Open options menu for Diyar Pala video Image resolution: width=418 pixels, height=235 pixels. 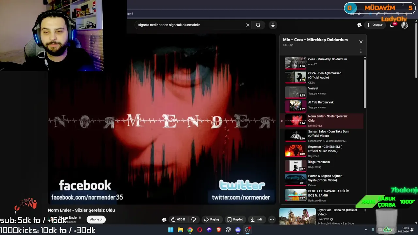pyautogui.click(x=365, y=211)
